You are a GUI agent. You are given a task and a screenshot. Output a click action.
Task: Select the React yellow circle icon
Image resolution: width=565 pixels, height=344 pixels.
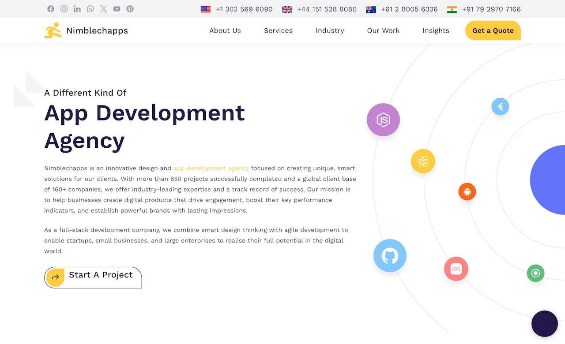423,161
